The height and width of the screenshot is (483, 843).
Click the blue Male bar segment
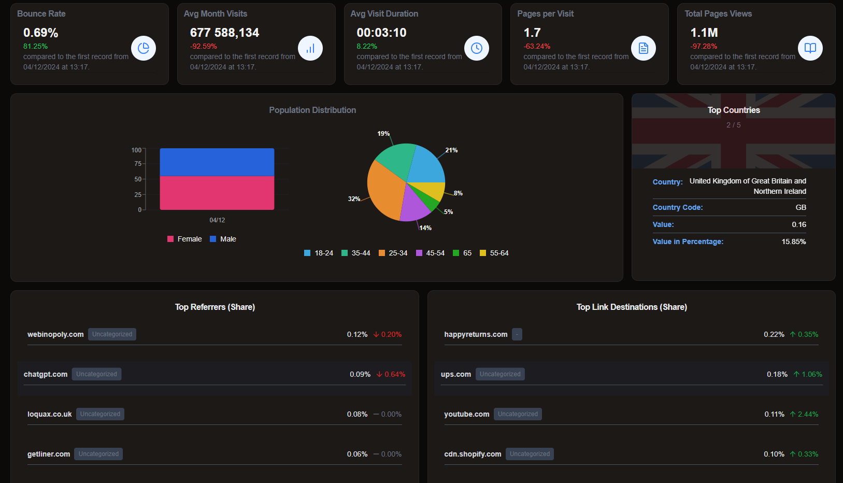click(217, 162)
